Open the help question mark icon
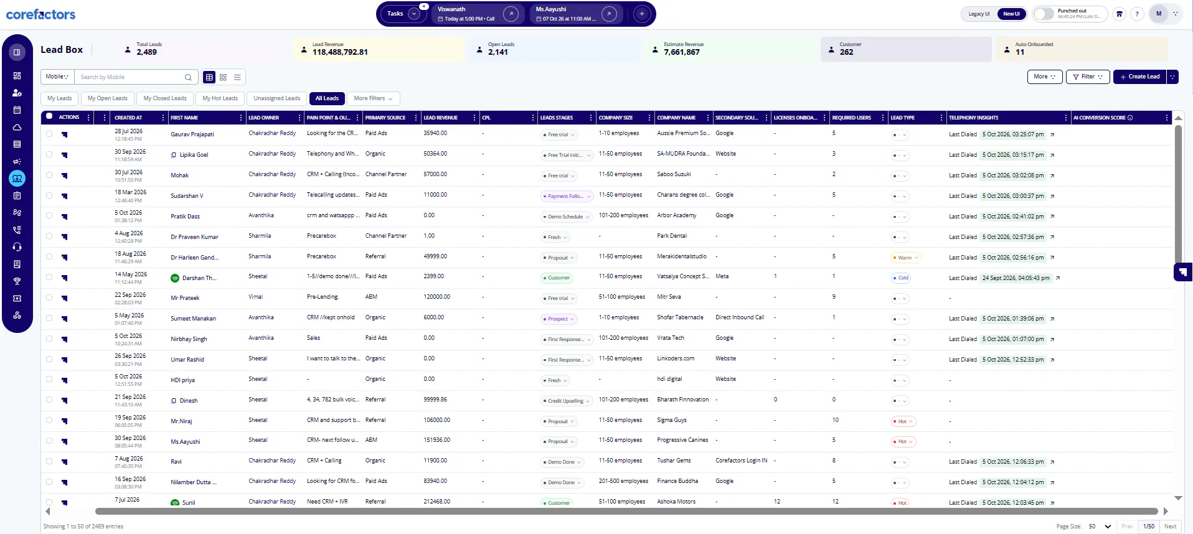 (1137, 14)
